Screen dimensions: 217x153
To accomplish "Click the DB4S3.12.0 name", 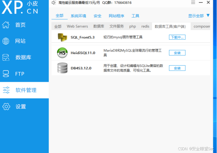I will tap(81, 68).
